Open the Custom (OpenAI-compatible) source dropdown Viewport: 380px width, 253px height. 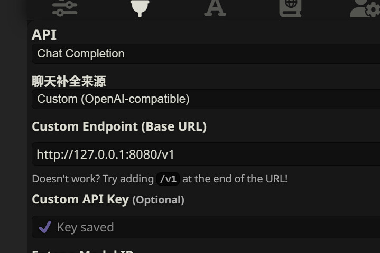(206, 99)
